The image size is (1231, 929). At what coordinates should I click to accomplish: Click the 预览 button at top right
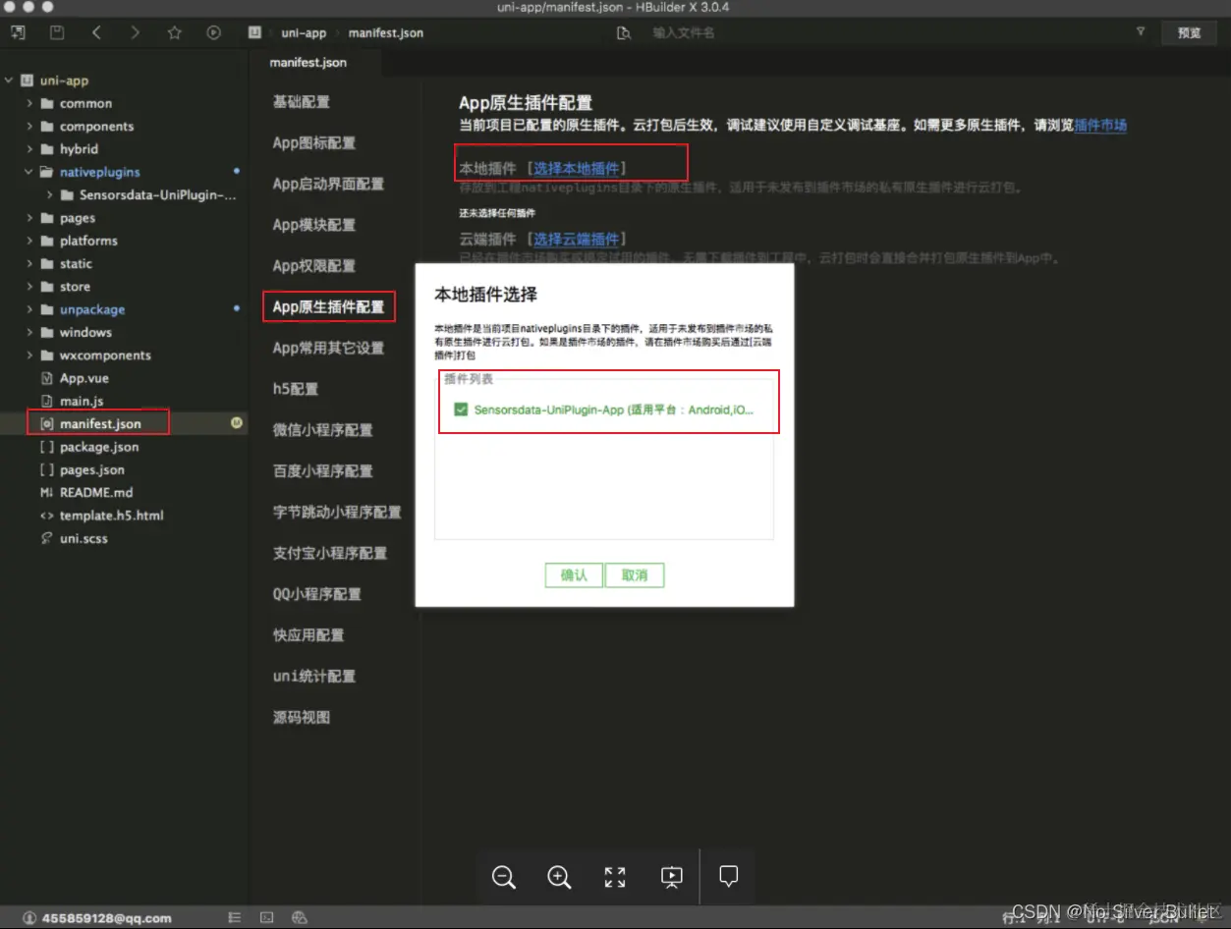1188,32
